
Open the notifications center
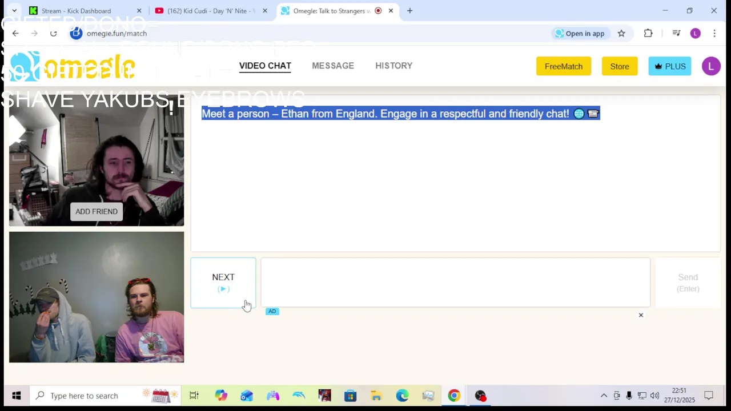pyautogui.click(x=709, y=396)
